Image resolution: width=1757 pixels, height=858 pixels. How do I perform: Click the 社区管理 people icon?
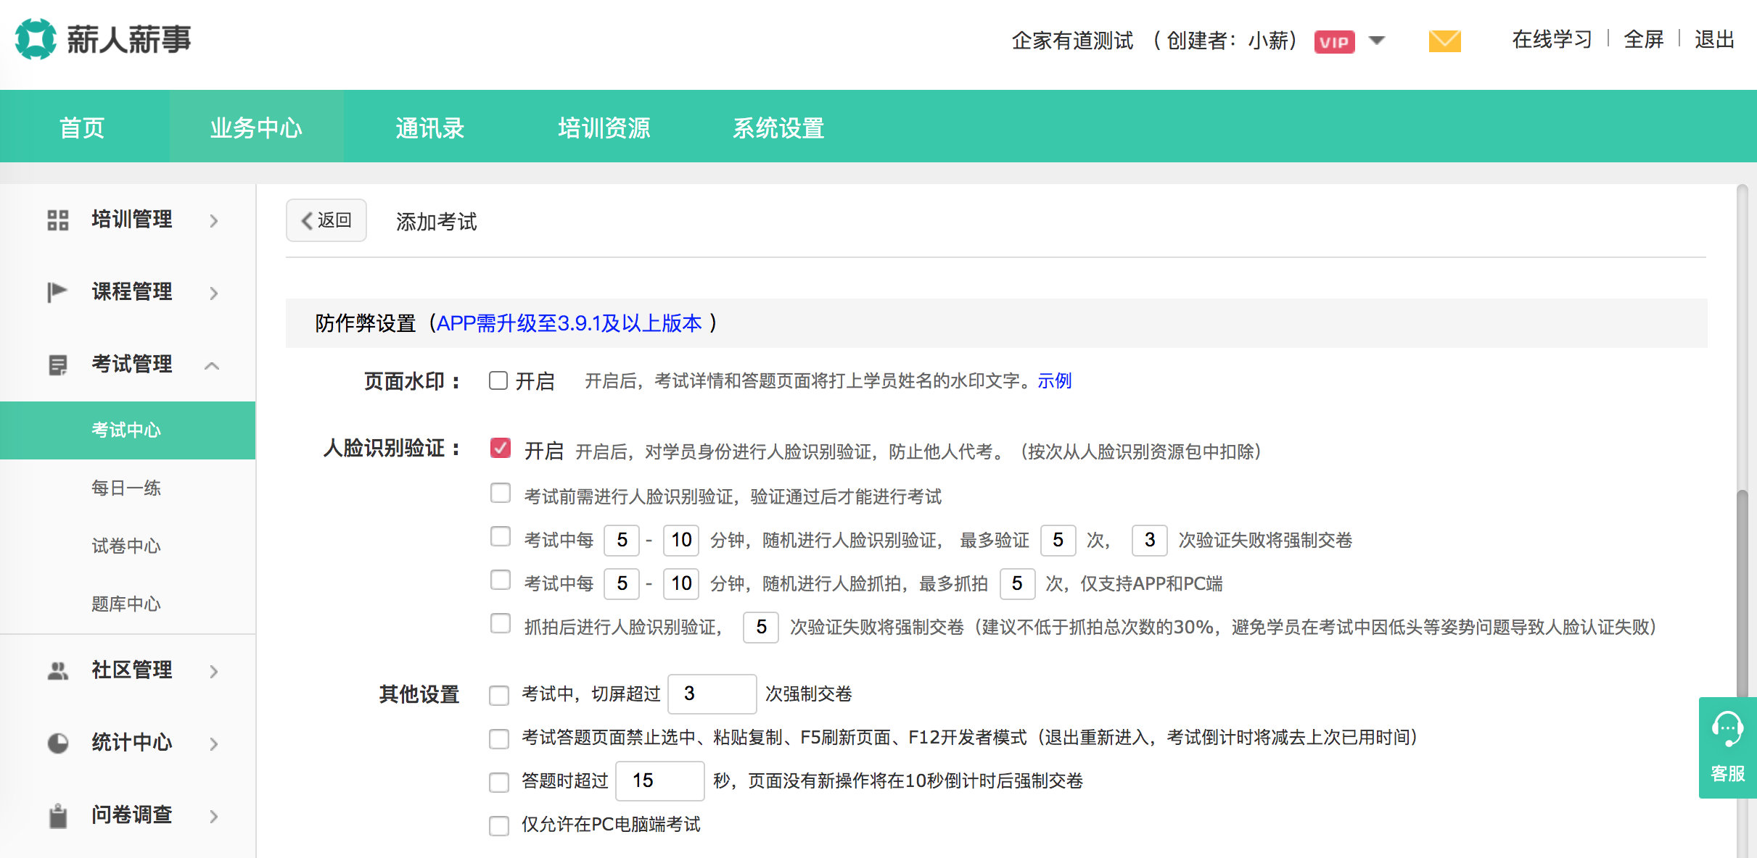pyautogui.click(x=58, y=670)
